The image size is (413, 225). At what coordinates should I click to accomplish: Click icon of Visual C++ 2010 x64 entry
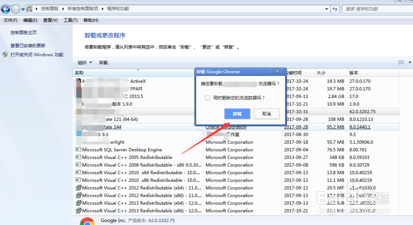(78, 173)
